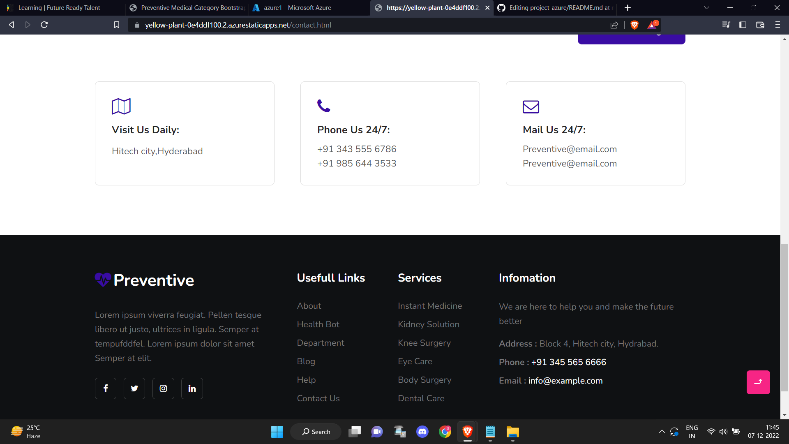Open the Twitter social icon
The image size is (789, 444).
[134, 388]
